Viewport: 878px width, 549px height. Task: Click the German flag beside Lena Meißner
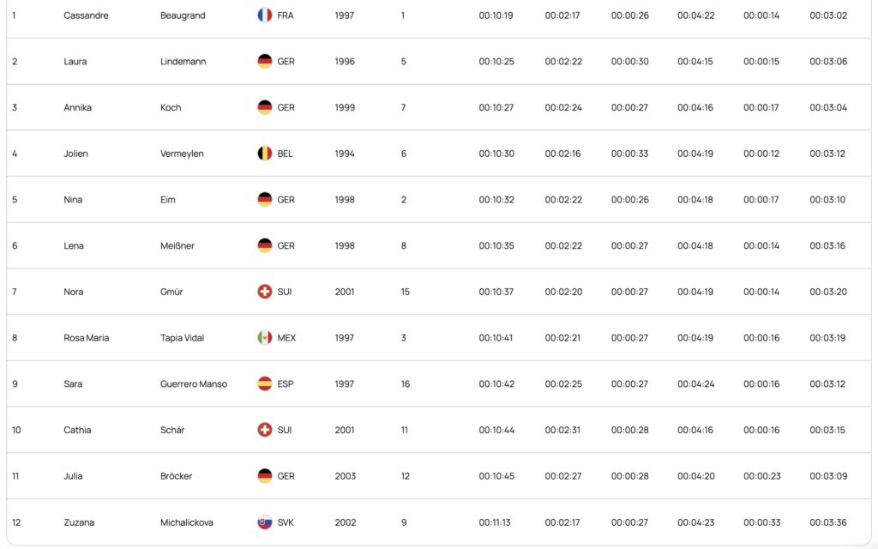[x=265, y=246]
